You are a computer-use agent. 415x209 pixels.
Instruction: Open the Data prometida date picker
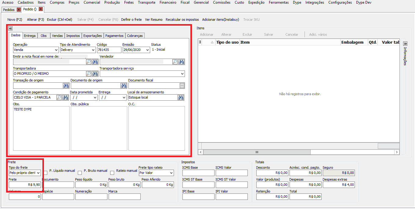click(x=95, y=97)
